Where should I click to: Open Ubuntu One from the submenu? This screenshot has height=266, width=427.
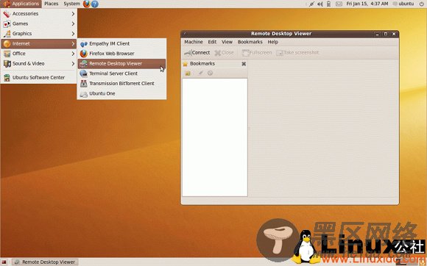point(121,93)
